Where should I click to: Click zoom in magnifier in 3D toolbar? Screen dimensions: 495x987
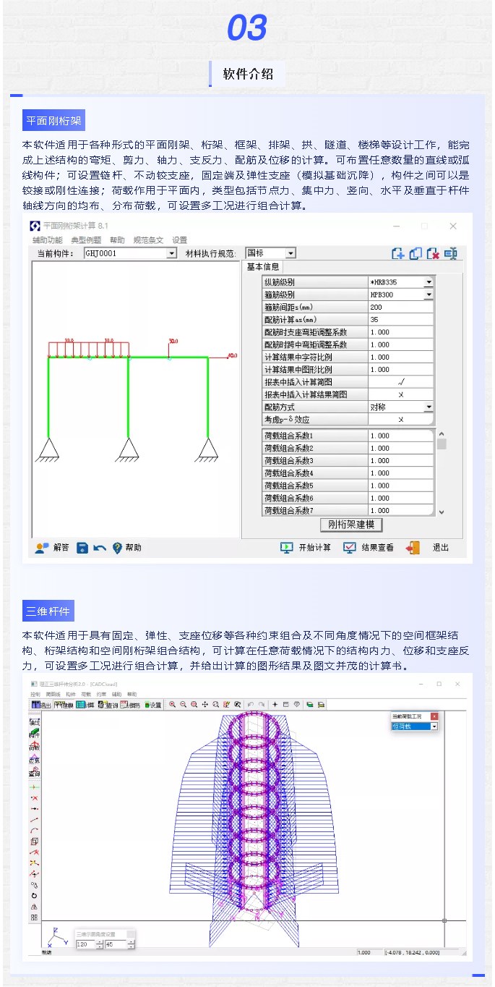(173, 704)
